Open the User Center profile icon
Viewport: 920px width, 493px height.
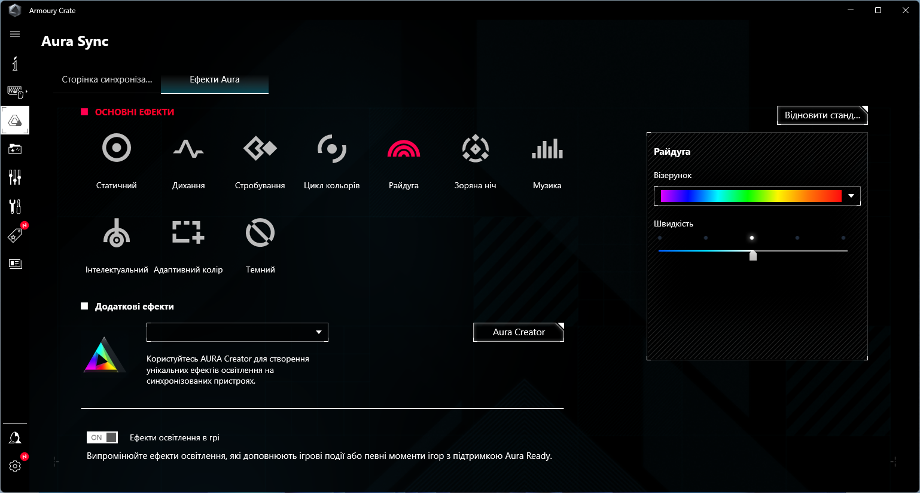(x=15, y=438)
